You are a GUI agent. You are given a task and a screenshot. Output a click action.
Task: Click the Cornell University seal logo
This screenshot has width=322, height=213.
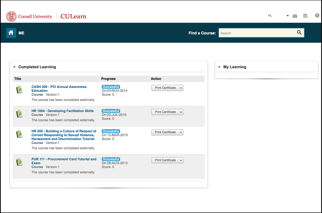(11, 16)
